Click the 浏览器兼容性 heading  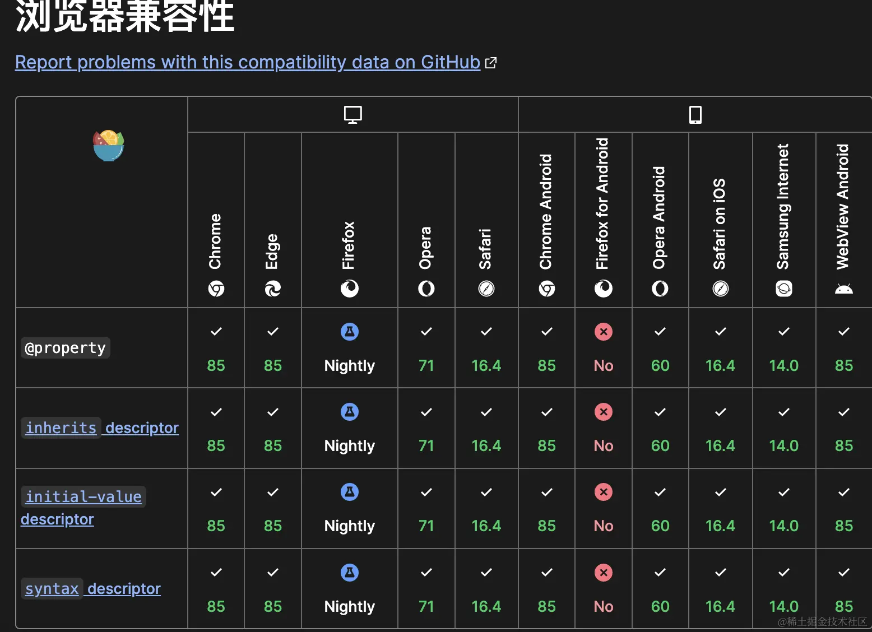(124, 16)
